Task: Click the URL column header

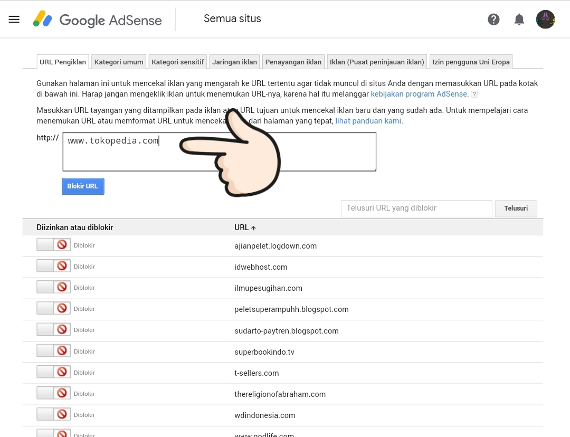Action: click(241, 227)
